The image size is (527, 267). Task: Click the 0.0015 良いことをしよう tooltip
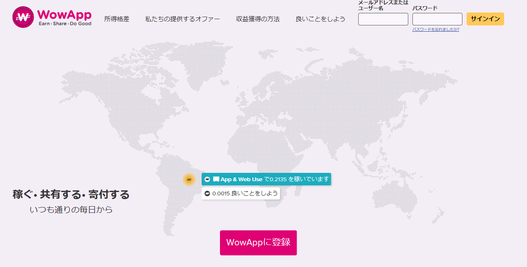pos(241,194)
